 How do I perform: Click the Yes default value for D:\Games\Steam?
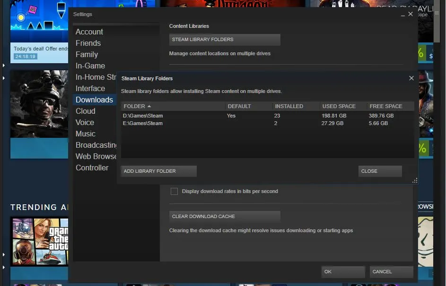point(231,116)
